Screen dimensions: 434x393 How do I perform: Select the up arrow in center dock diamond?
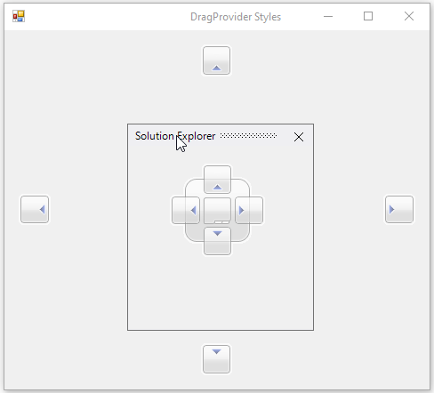coord(217,180)
